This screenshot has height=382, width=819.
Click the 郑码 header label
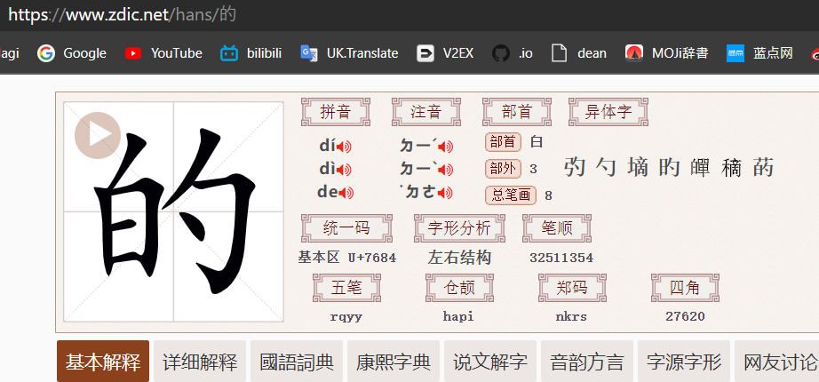pos(572,288)
